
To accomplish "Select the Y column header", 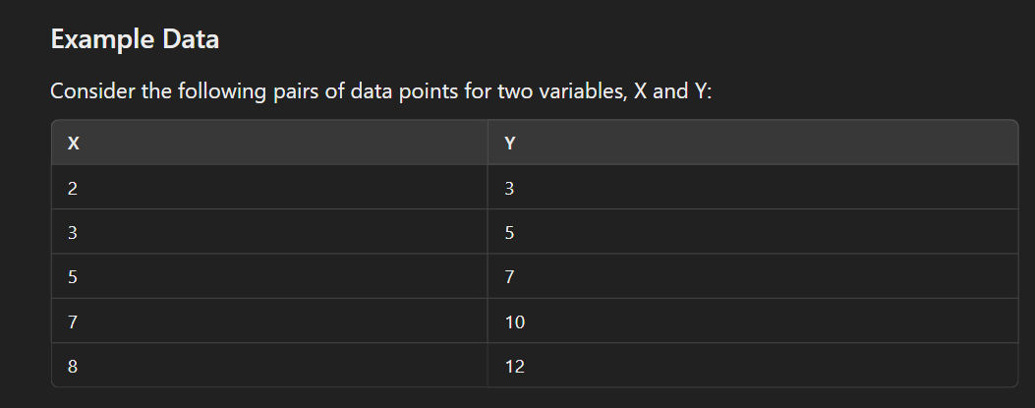I will coord(753,143).
